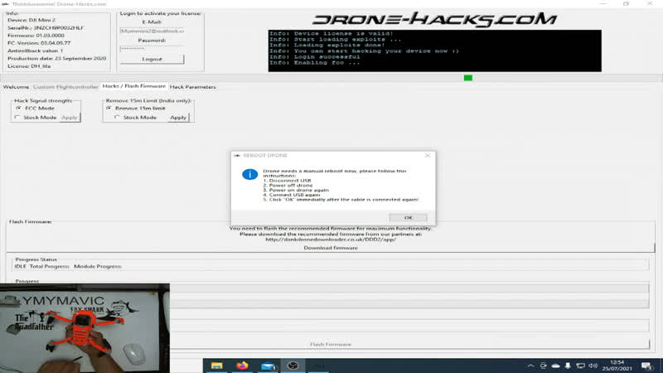Screen dimensions: 663x373
Task: Open File Explorer from taskbar
Action: [217, 366]
